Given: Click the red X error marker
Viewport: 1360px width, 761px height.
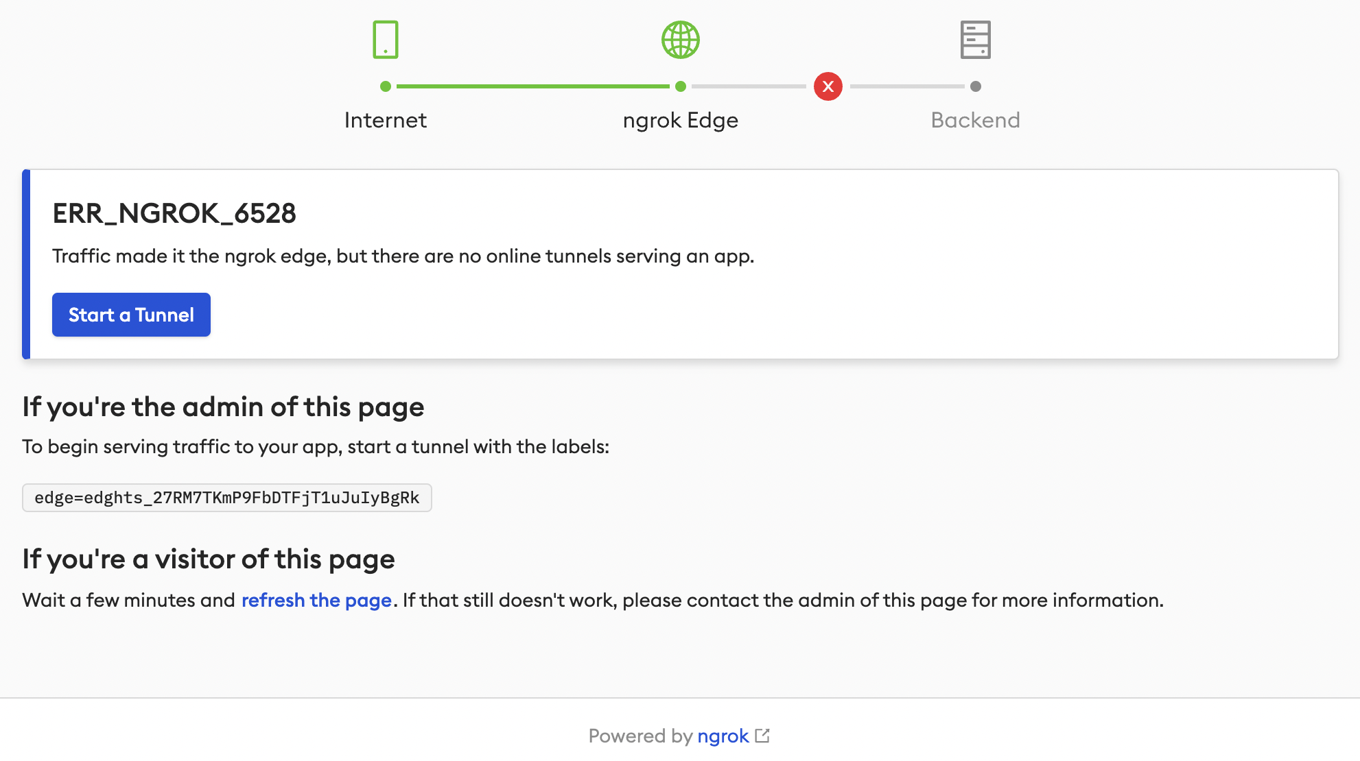Looking at the screenshot, I should coord(828,86).
